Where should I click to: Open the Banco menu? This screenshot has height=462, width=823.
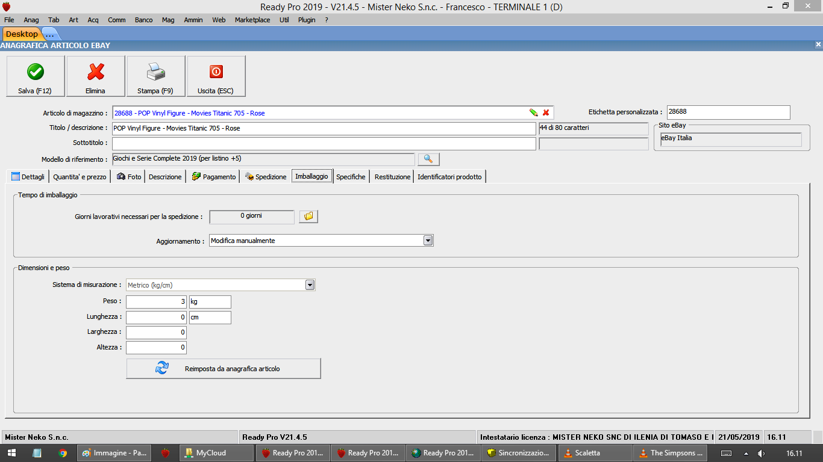[144, 20]
